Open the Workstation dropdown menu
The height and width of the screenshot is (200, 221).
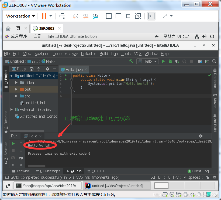pos(20,16)
